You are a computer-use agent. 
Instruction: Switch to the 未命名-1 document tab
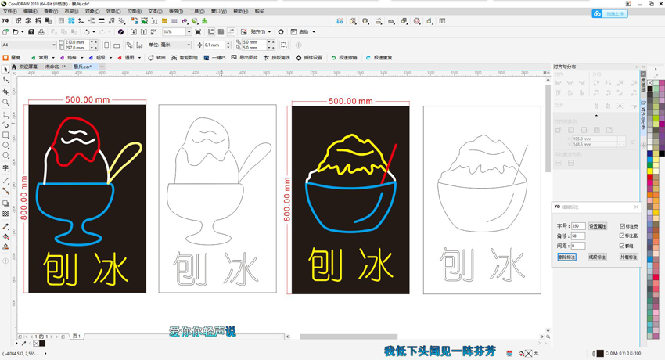tap(55, 67)
